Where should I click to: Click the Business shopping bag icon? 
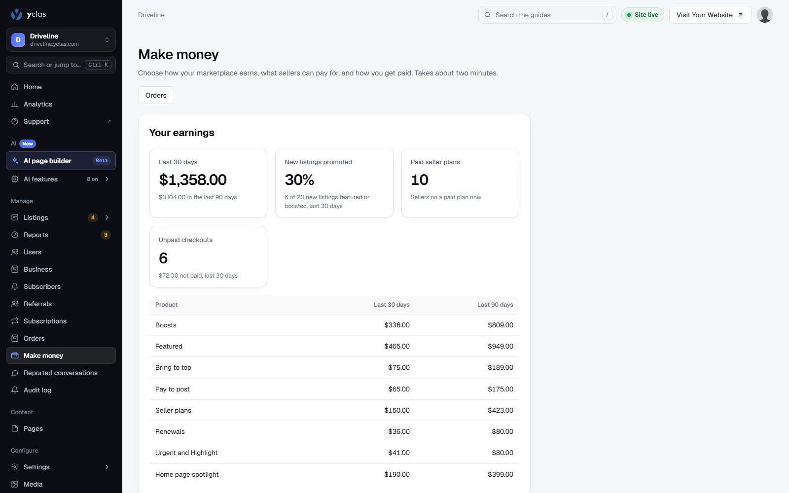click(x=15, y=269)
